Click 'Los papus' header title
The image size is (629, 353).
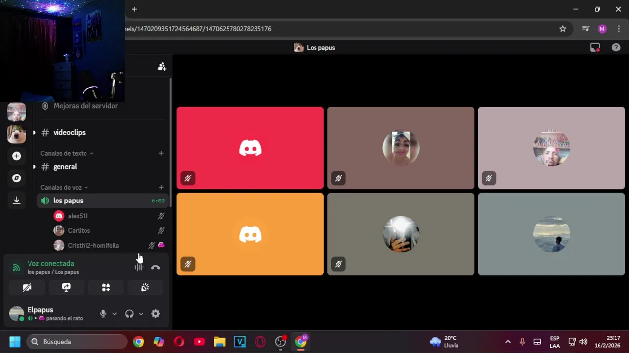pyautogui.click(x=321, y=48)
